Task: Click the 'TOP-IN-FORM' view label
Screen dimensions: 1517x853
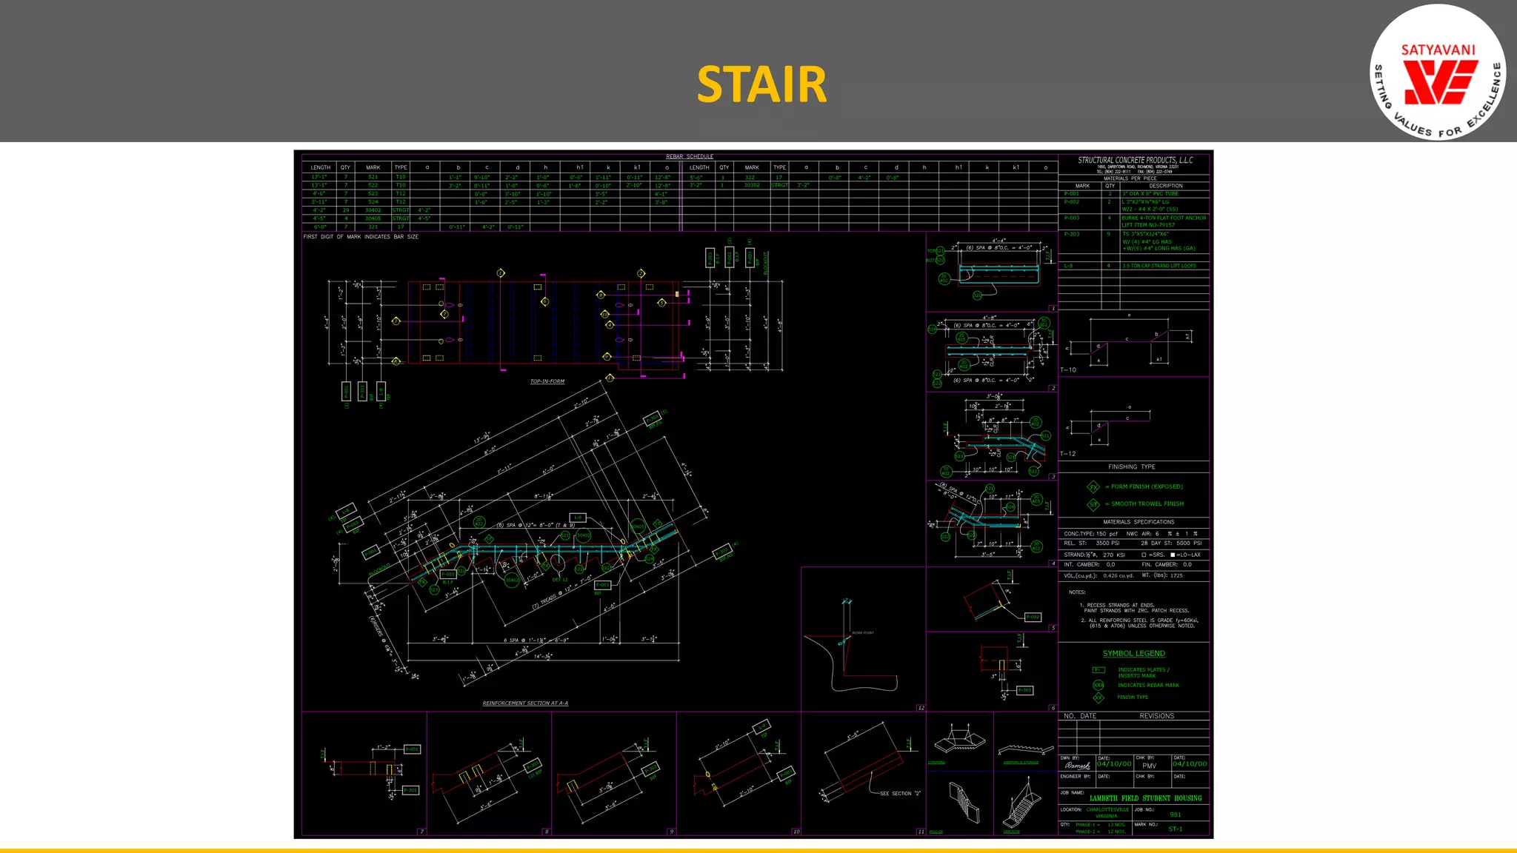Action: [547, 381]
